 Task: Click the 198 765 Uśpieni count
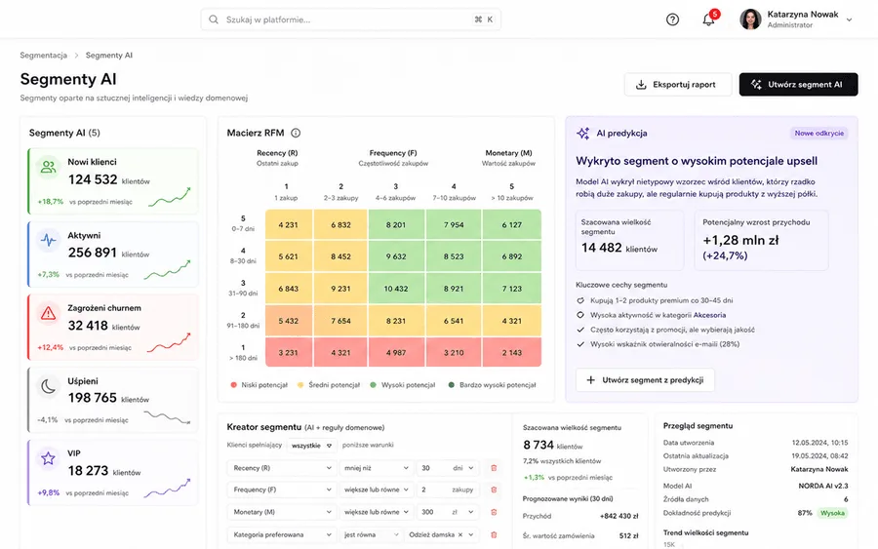(x=93, y=398)
